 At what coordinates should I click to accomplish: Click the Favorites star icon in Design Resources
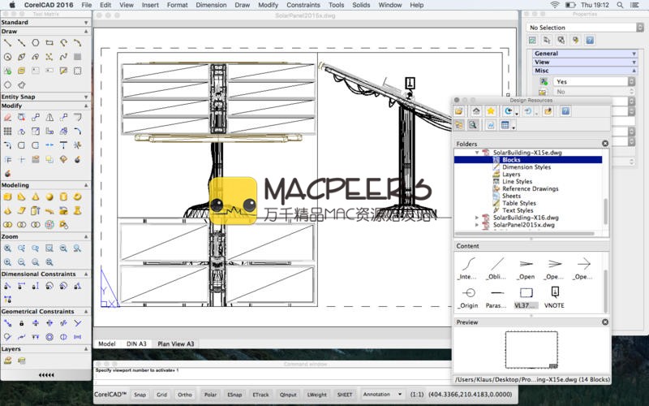click(x=491, y=110)
